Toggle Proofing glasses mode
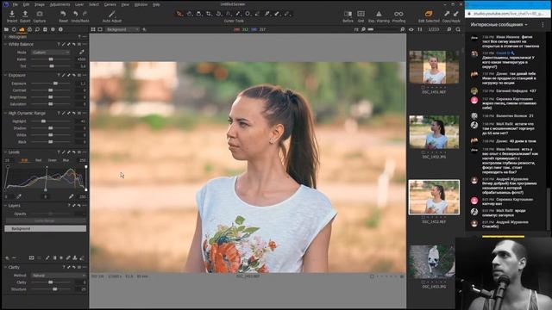Image resolution: width=552 pixels, height=310 pixels. click(398, 14)
